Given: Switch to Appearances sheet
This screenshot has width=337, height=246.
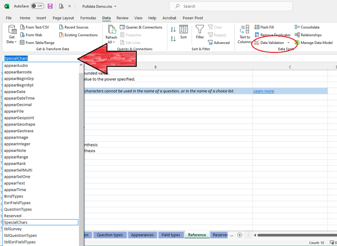Looking at the screenshot, I should coord(142,235).
